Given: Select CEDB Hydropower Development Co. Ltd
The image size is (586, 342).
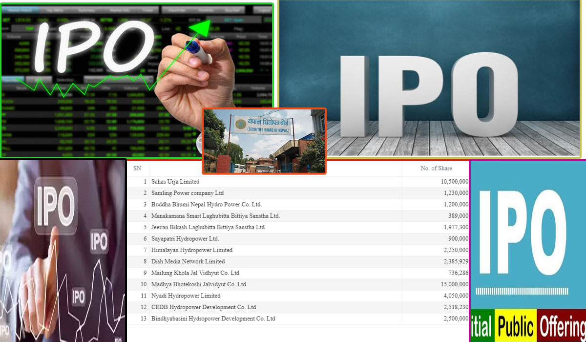Looking at the screenshot, I should (x=204, y=307).
